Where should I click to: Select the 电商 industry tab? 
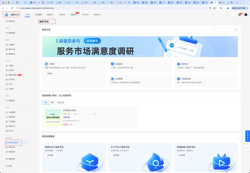[46, 102]
